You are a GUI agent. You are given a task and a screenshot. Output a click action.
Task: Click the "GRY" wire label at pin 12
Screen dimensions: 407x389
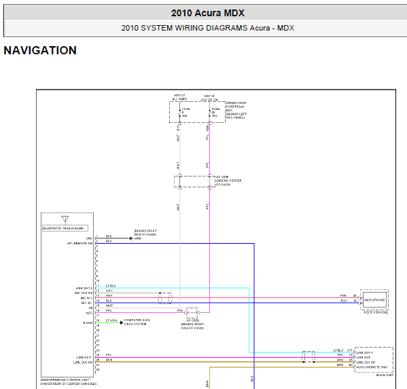click(x=109, y=291)
